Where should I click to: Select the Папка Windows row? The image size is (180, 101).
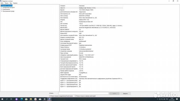91,47
